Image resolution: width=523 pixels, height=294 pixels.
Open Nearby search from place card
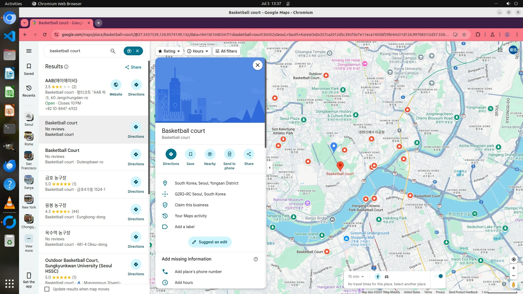pos(210,154)
